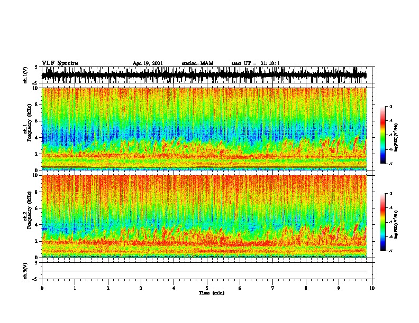The height and width of the screenshot is (323, 419).
Task: Click the time axis tick label "10"
Action: (372, 288)
